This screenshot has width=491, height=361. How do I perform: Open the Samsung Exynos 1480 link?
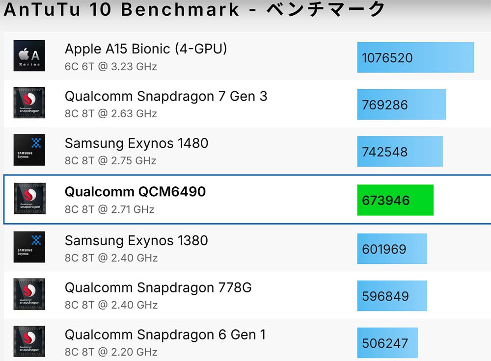(x=136, y=143)
